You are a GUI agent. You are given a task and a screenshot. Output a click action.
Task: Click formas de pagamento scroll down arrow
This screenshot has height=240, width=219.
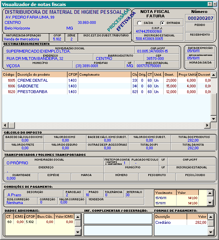click(211, 232)
